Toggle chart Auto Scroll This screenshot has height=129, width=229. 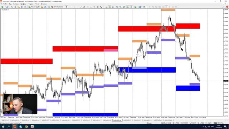point(128,7)
